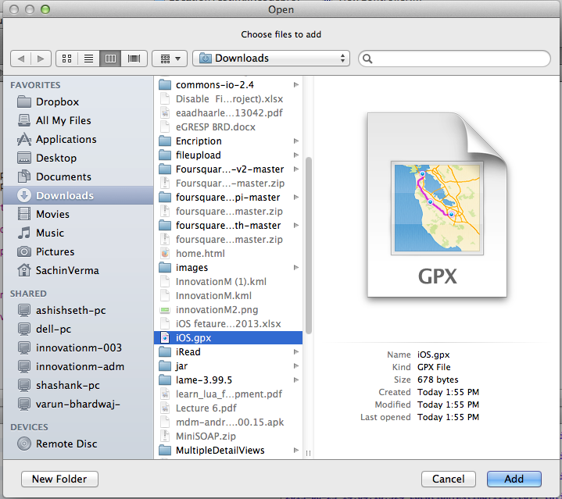
Task: Click the Add button
Action: 514,479
